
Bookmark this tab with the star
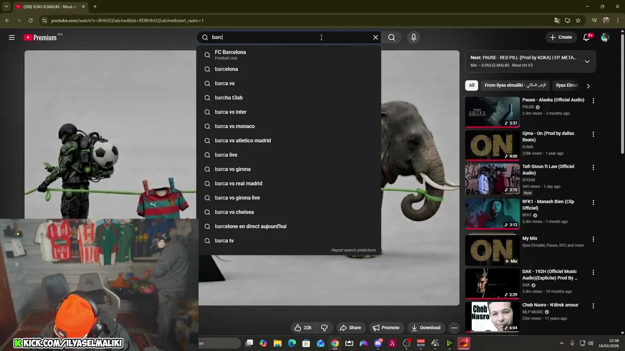(578, 20)
